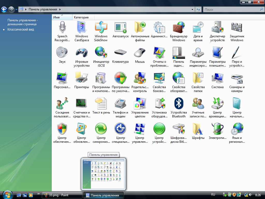Open Центр архивации icon

pos(217,103)
